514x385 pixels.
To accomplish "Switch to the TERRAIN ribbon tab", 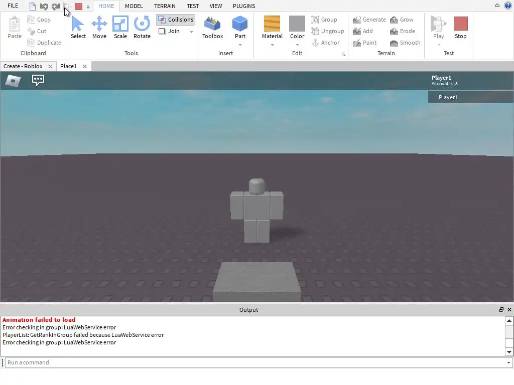I will click(165, 6).
